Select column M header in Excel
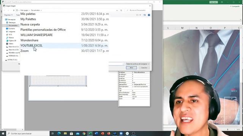This screenshot has height=136, width=243. tap(182, 28)
